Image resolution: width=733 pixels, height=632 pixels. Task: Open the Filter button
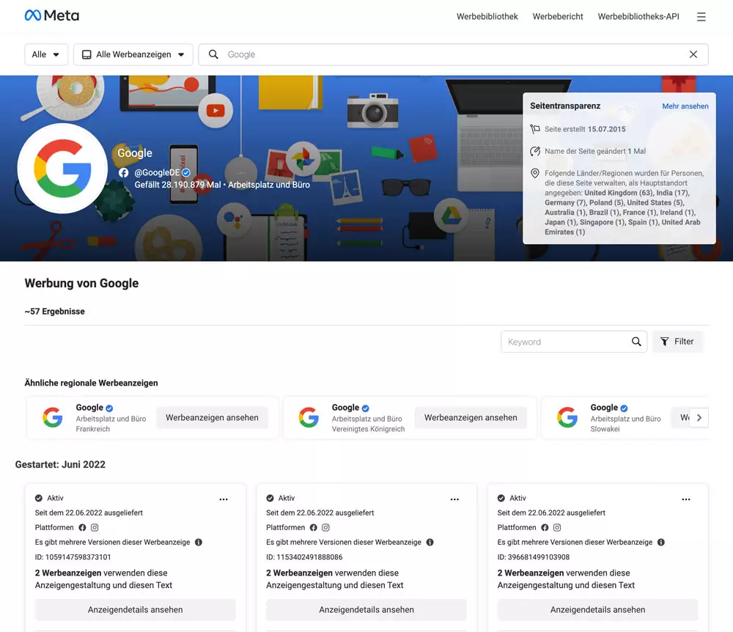point(677,342)
